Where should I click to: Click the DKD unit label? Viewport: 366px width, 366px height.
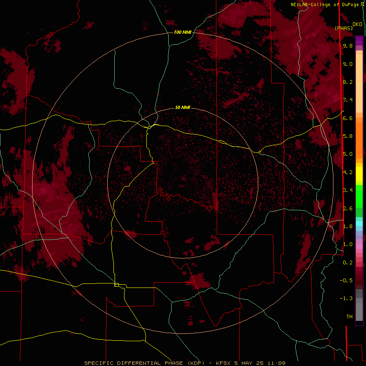[357, 24]
